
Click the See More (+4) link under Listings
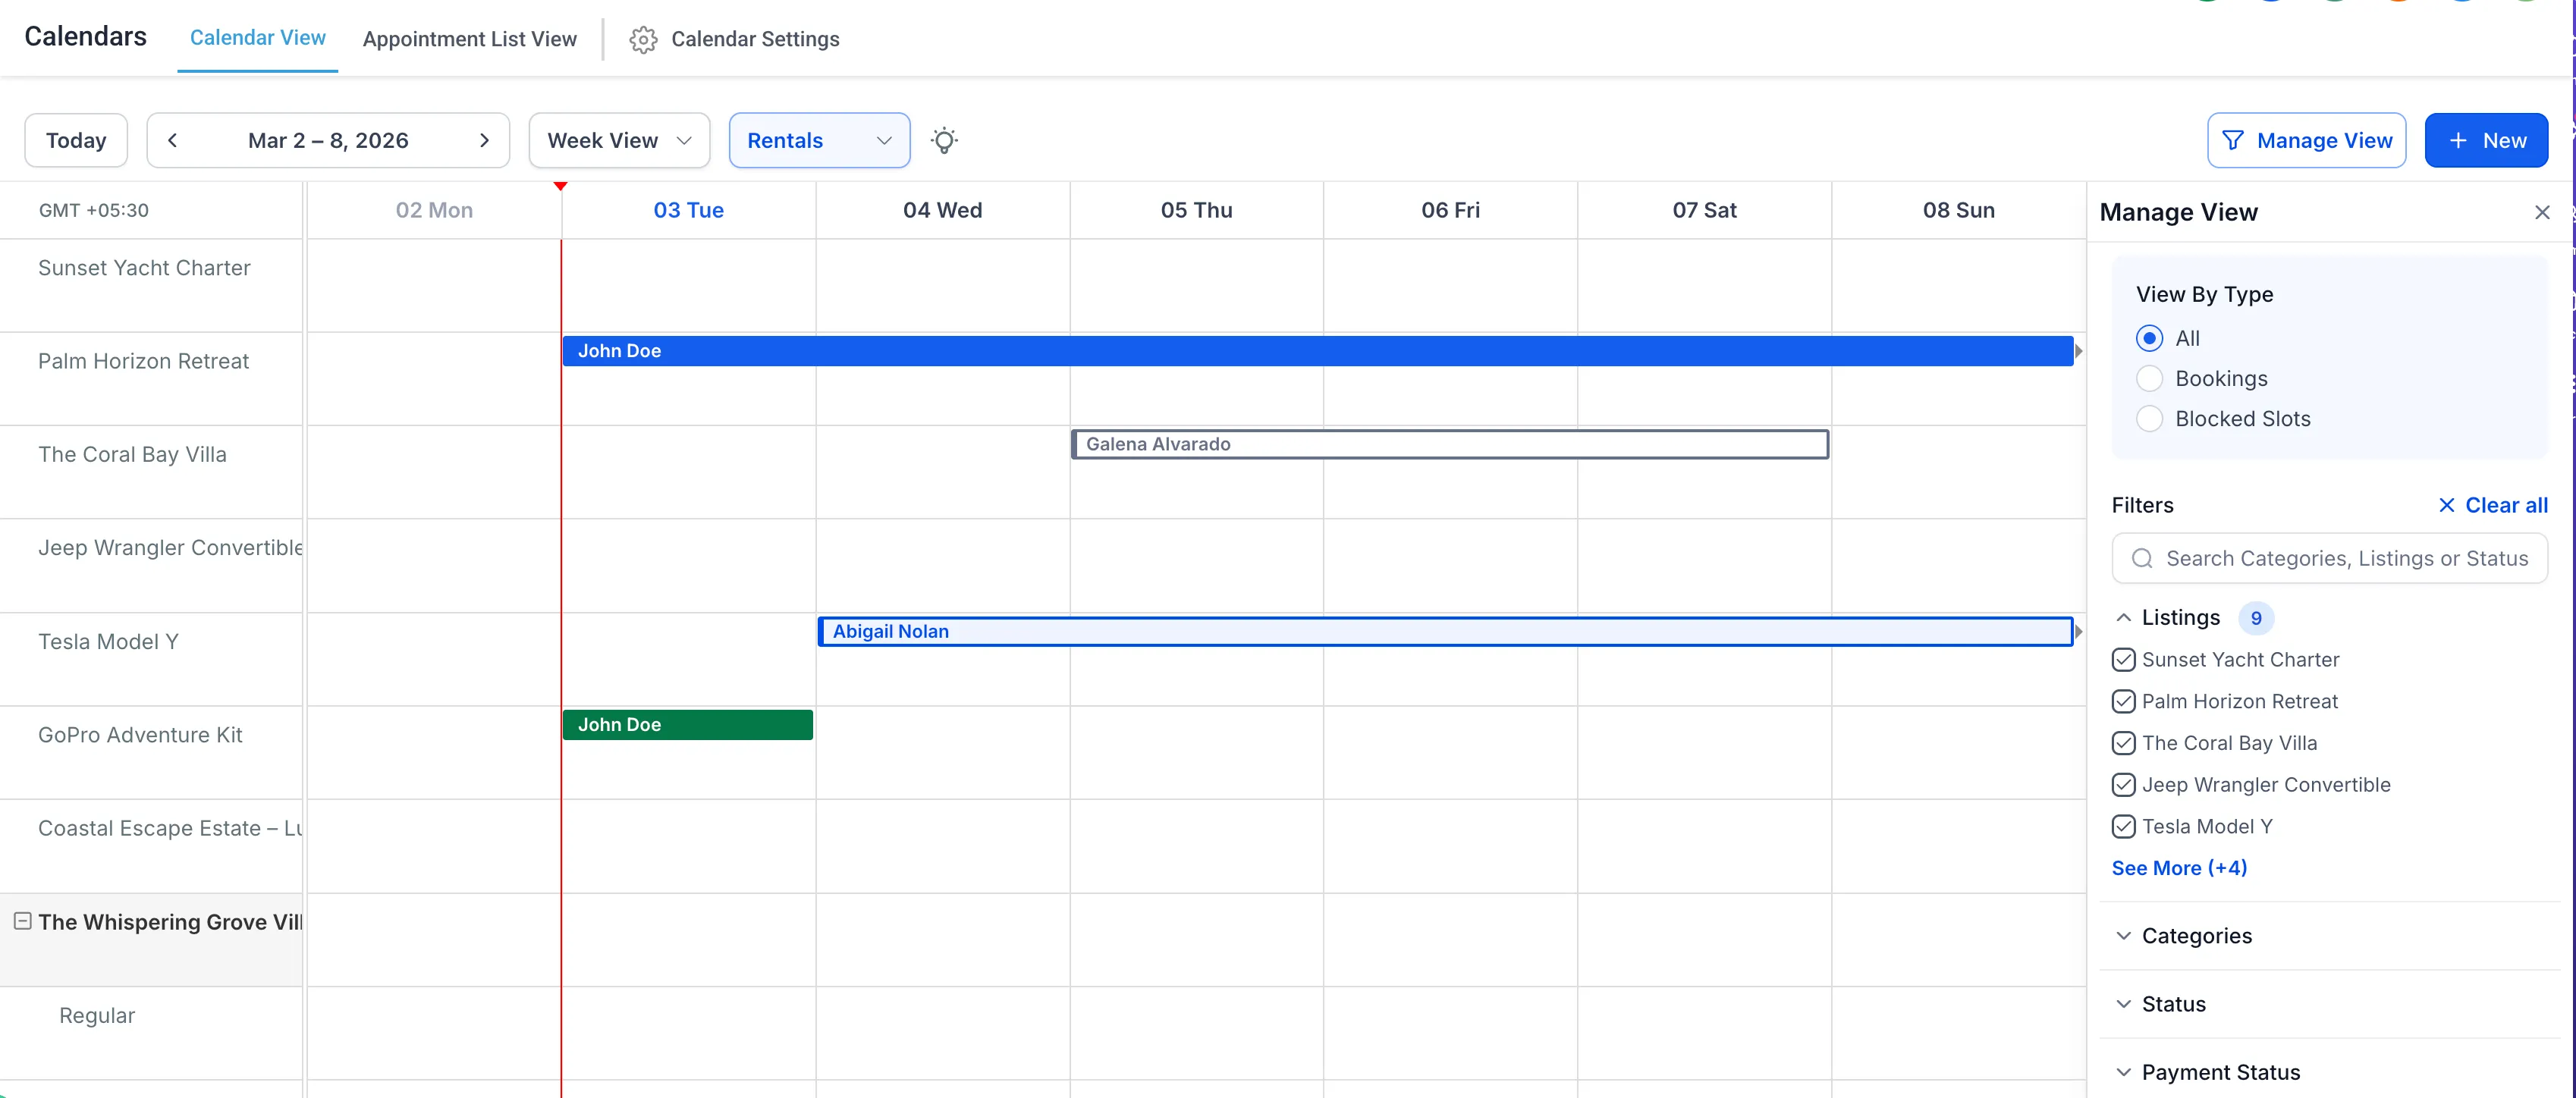coord(2180,868)
